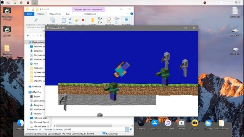Open the quick access toolbar dropdown arrow
The image size is (244, 137).
pyautogui.click(x=40, y=9)
